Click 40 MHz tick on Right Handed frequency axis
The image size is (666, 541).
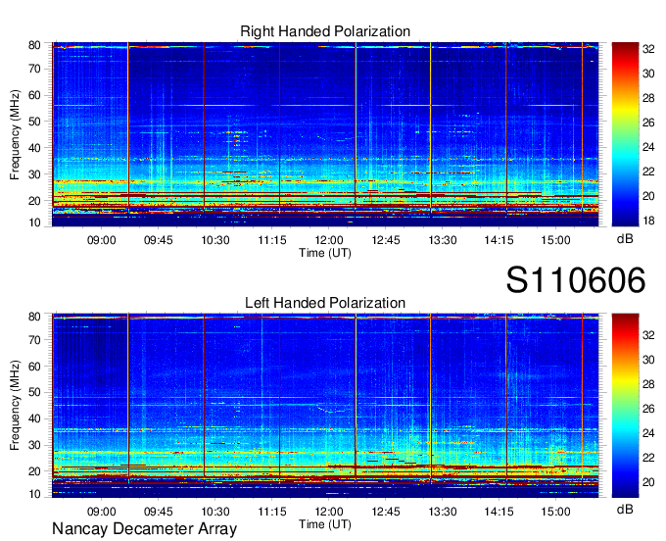point(35,148)
